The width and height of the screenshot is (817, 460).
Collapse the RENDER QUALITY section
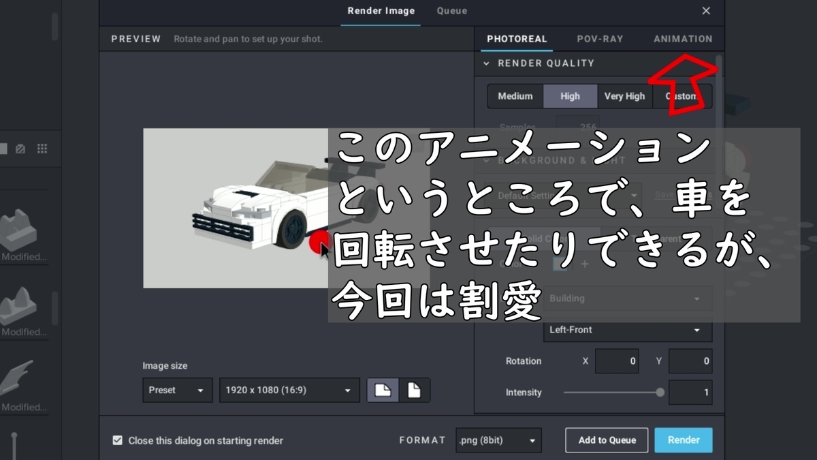click(486, 63)
